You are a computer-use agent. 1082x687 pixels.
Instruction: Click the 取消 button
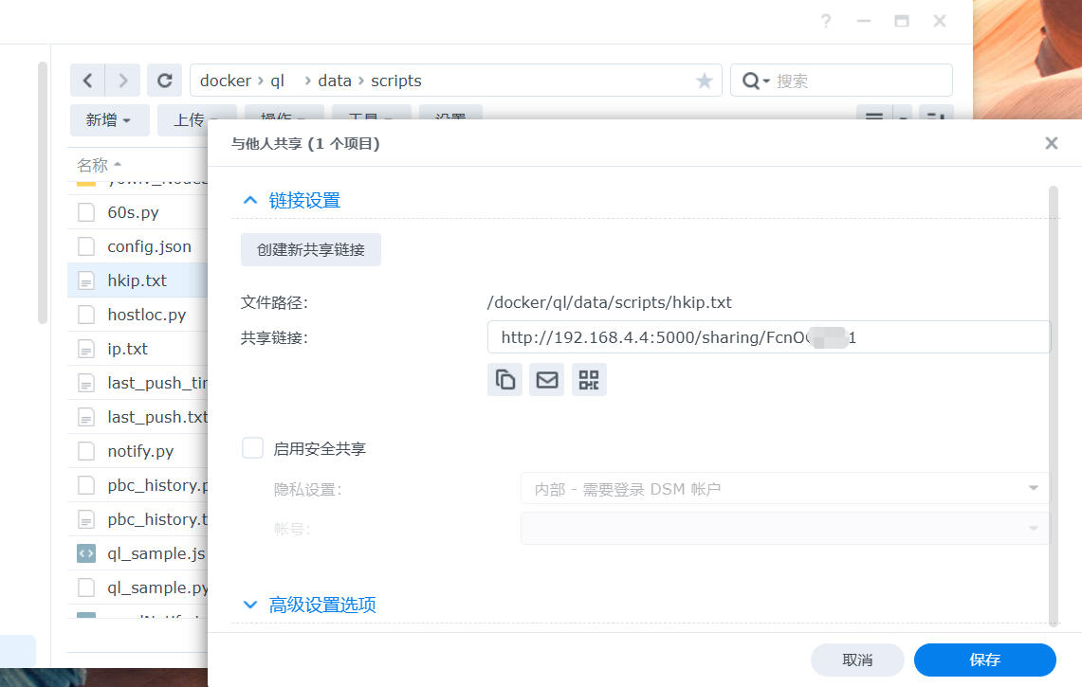[x=857, y=660]
